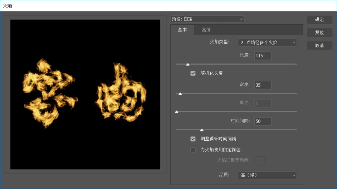Click the 宽度 slider handle
The width and height of the screenshot is (337, 189).
point(180,94)
